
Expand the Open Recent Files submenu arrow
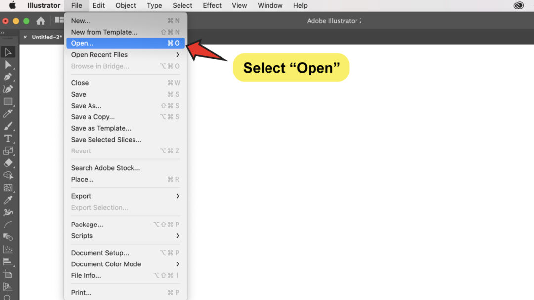coord(178,55)
